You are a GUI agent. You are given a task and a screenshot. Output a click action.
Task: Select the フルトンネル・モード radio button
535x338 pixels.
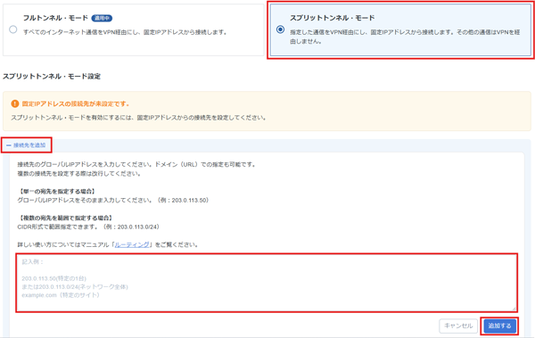13,29
